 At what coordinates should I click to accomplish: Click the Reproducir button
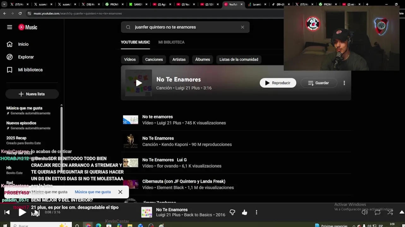pyautogui.click(x=278, y=83)
